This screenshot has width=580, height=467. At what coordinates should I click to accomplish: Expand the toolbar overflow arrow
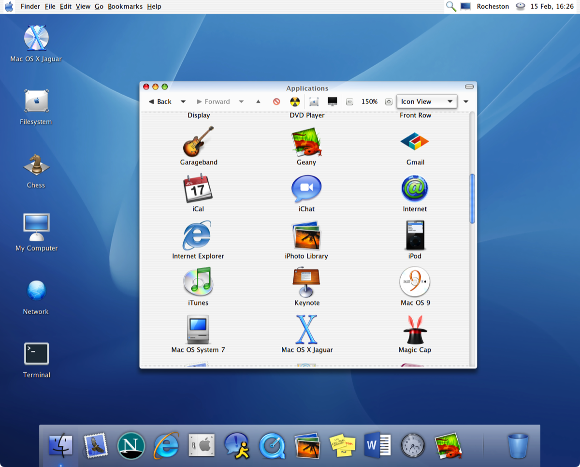coord(466,102)
